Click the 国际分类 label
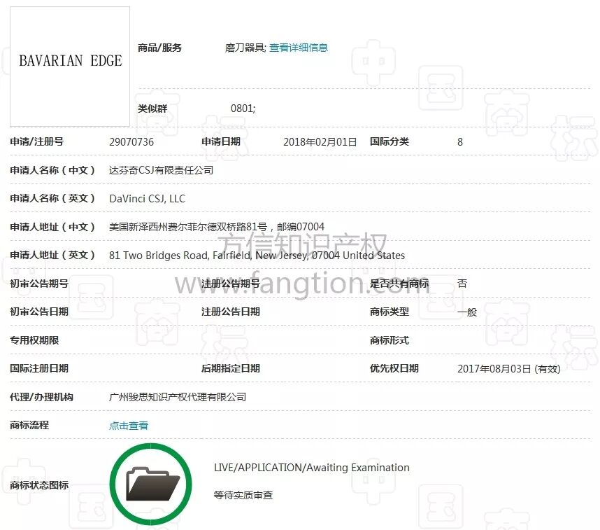This screenshot has width=600, height=530. pos(389,142)
